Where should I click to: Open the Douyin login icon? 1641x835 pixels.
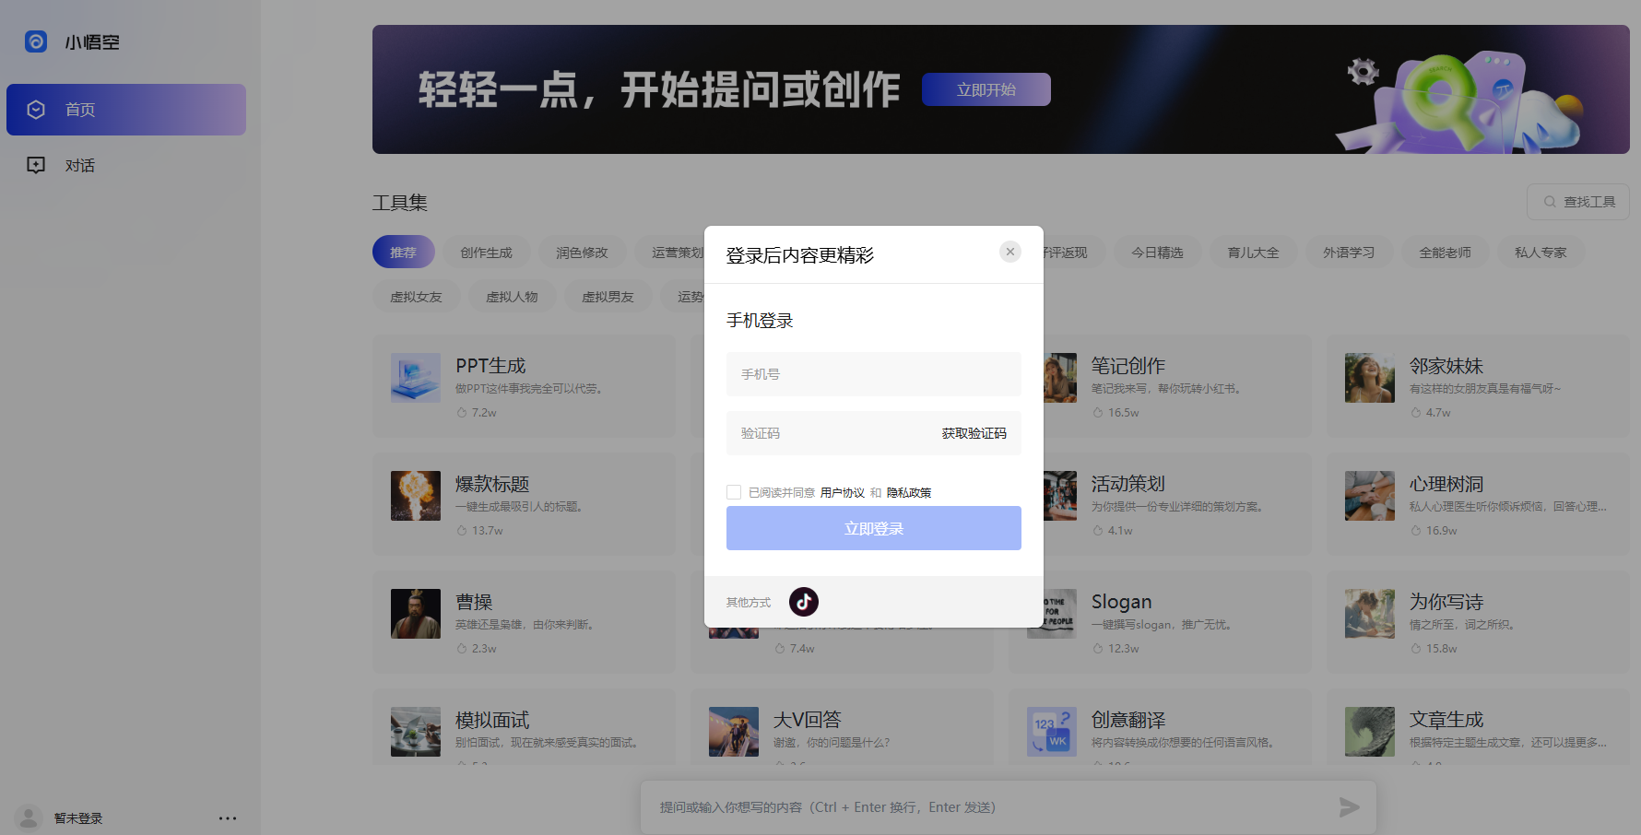(x=803, y=601)
